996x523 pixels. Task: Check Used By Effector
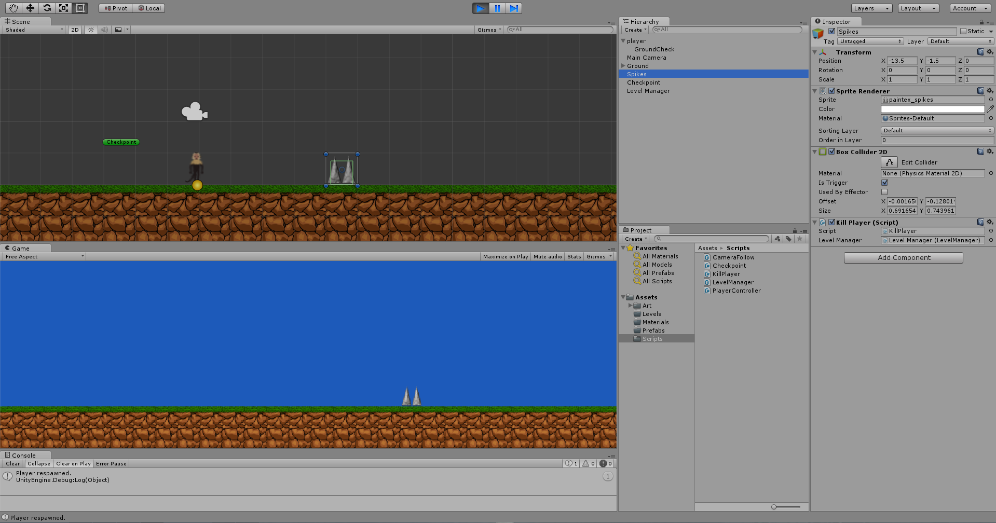pyautogui.click(x=884, y=192)
